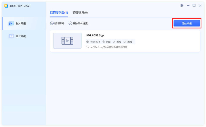
Task: Open the hamburger menu in title bar
Action: 182,5
